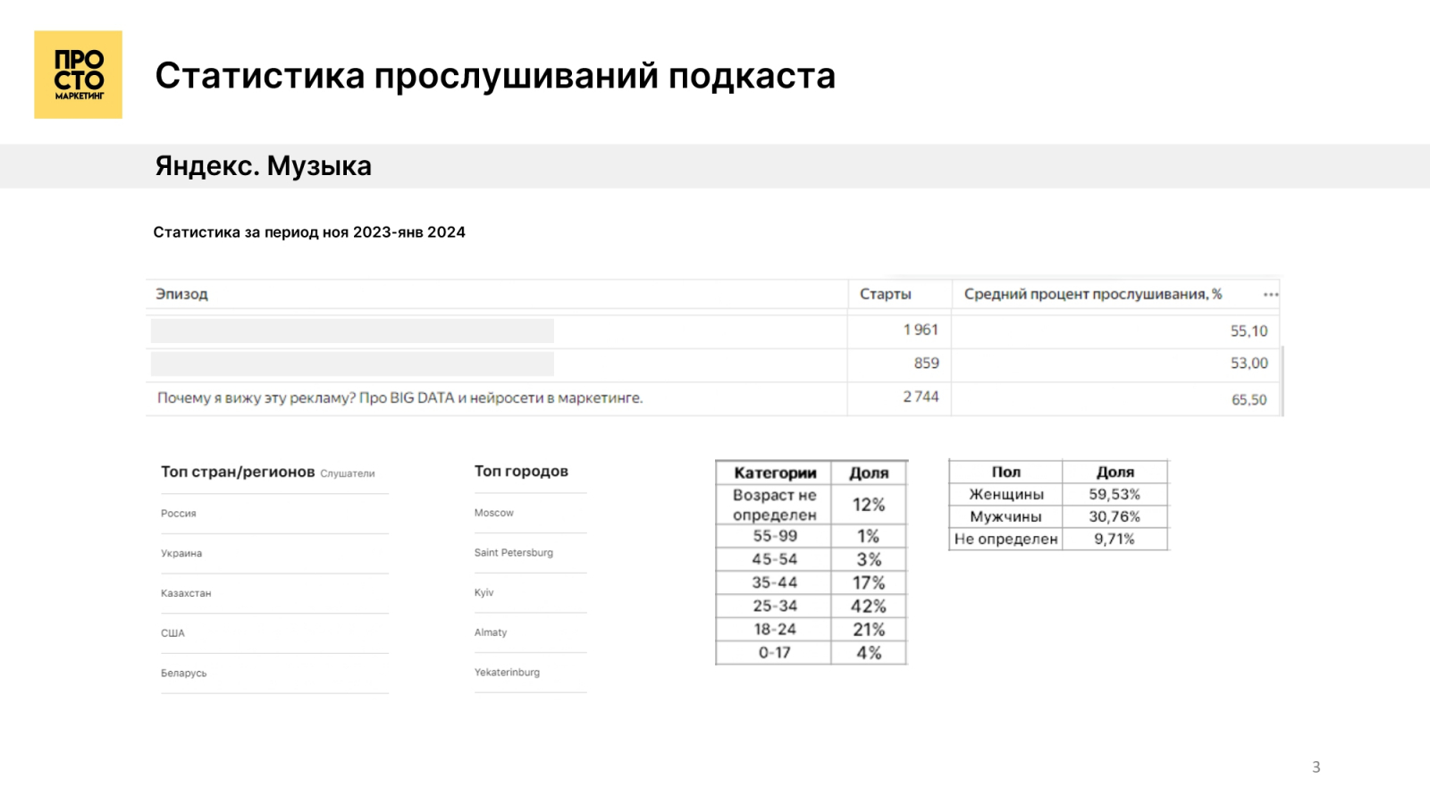Select Россия in top countries list
The width and height of the screenshot is (1430, 804).
tap(179, 514)
